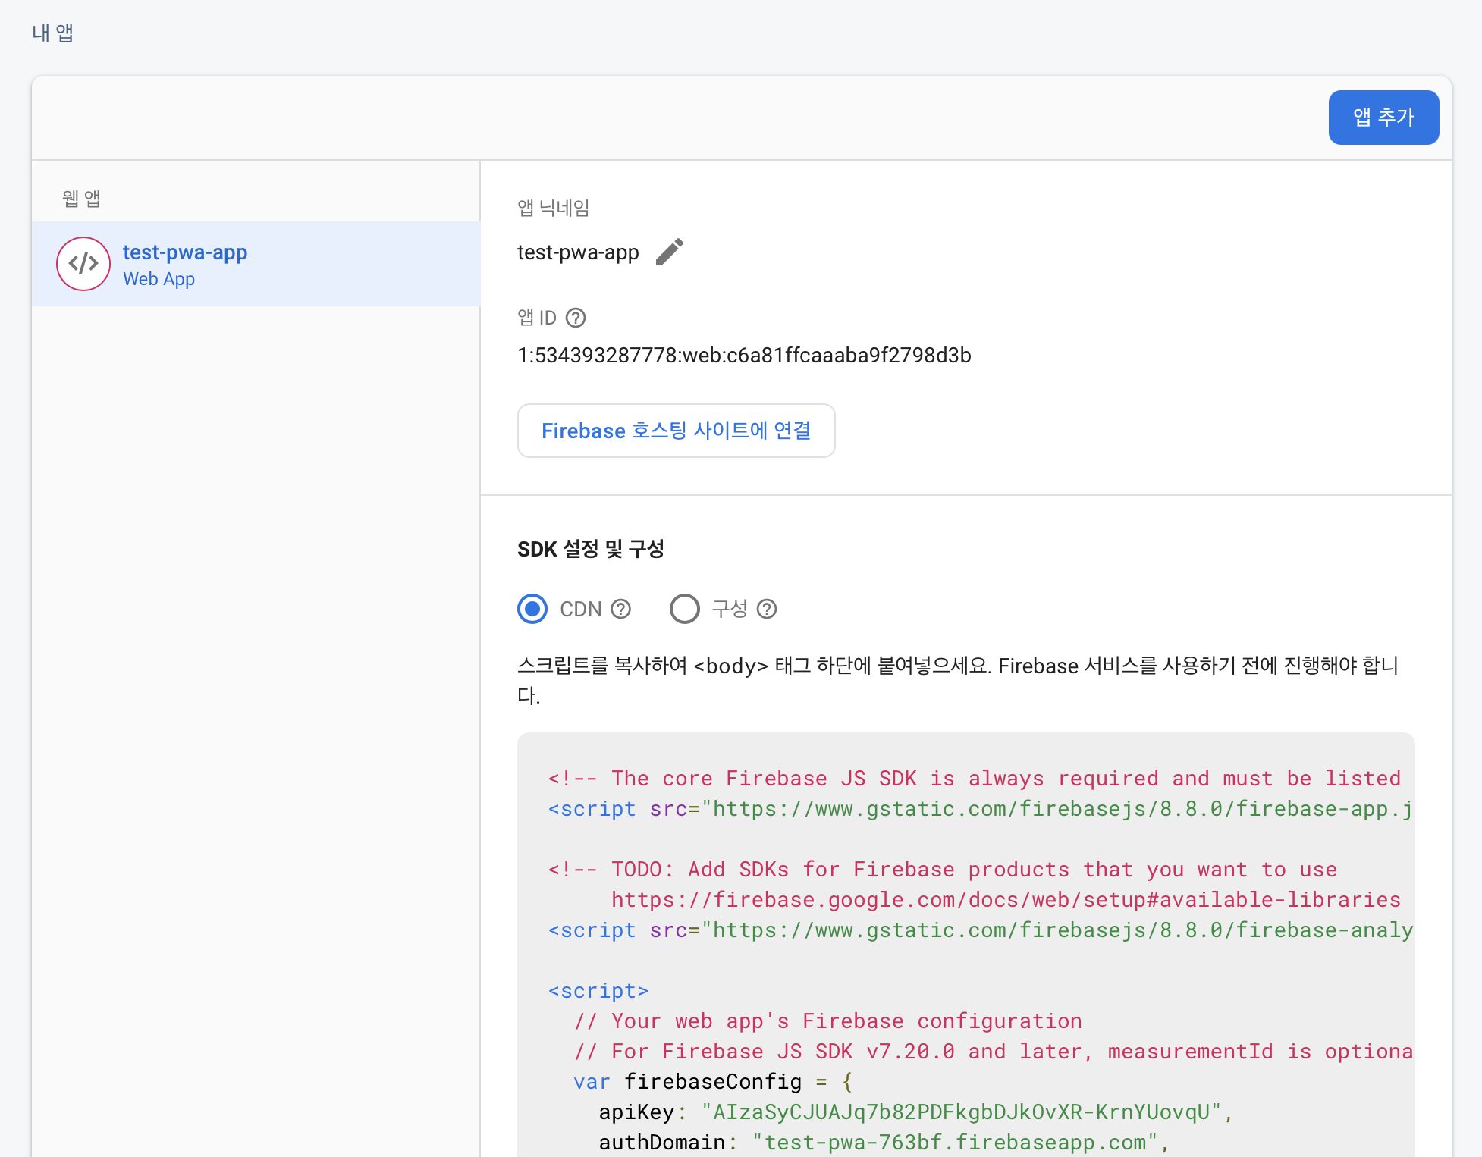Click the Web App subtitle in sidebar
Image resolution: width=1482 pixels, height=1157 pixels.
(x=159, y=279)
